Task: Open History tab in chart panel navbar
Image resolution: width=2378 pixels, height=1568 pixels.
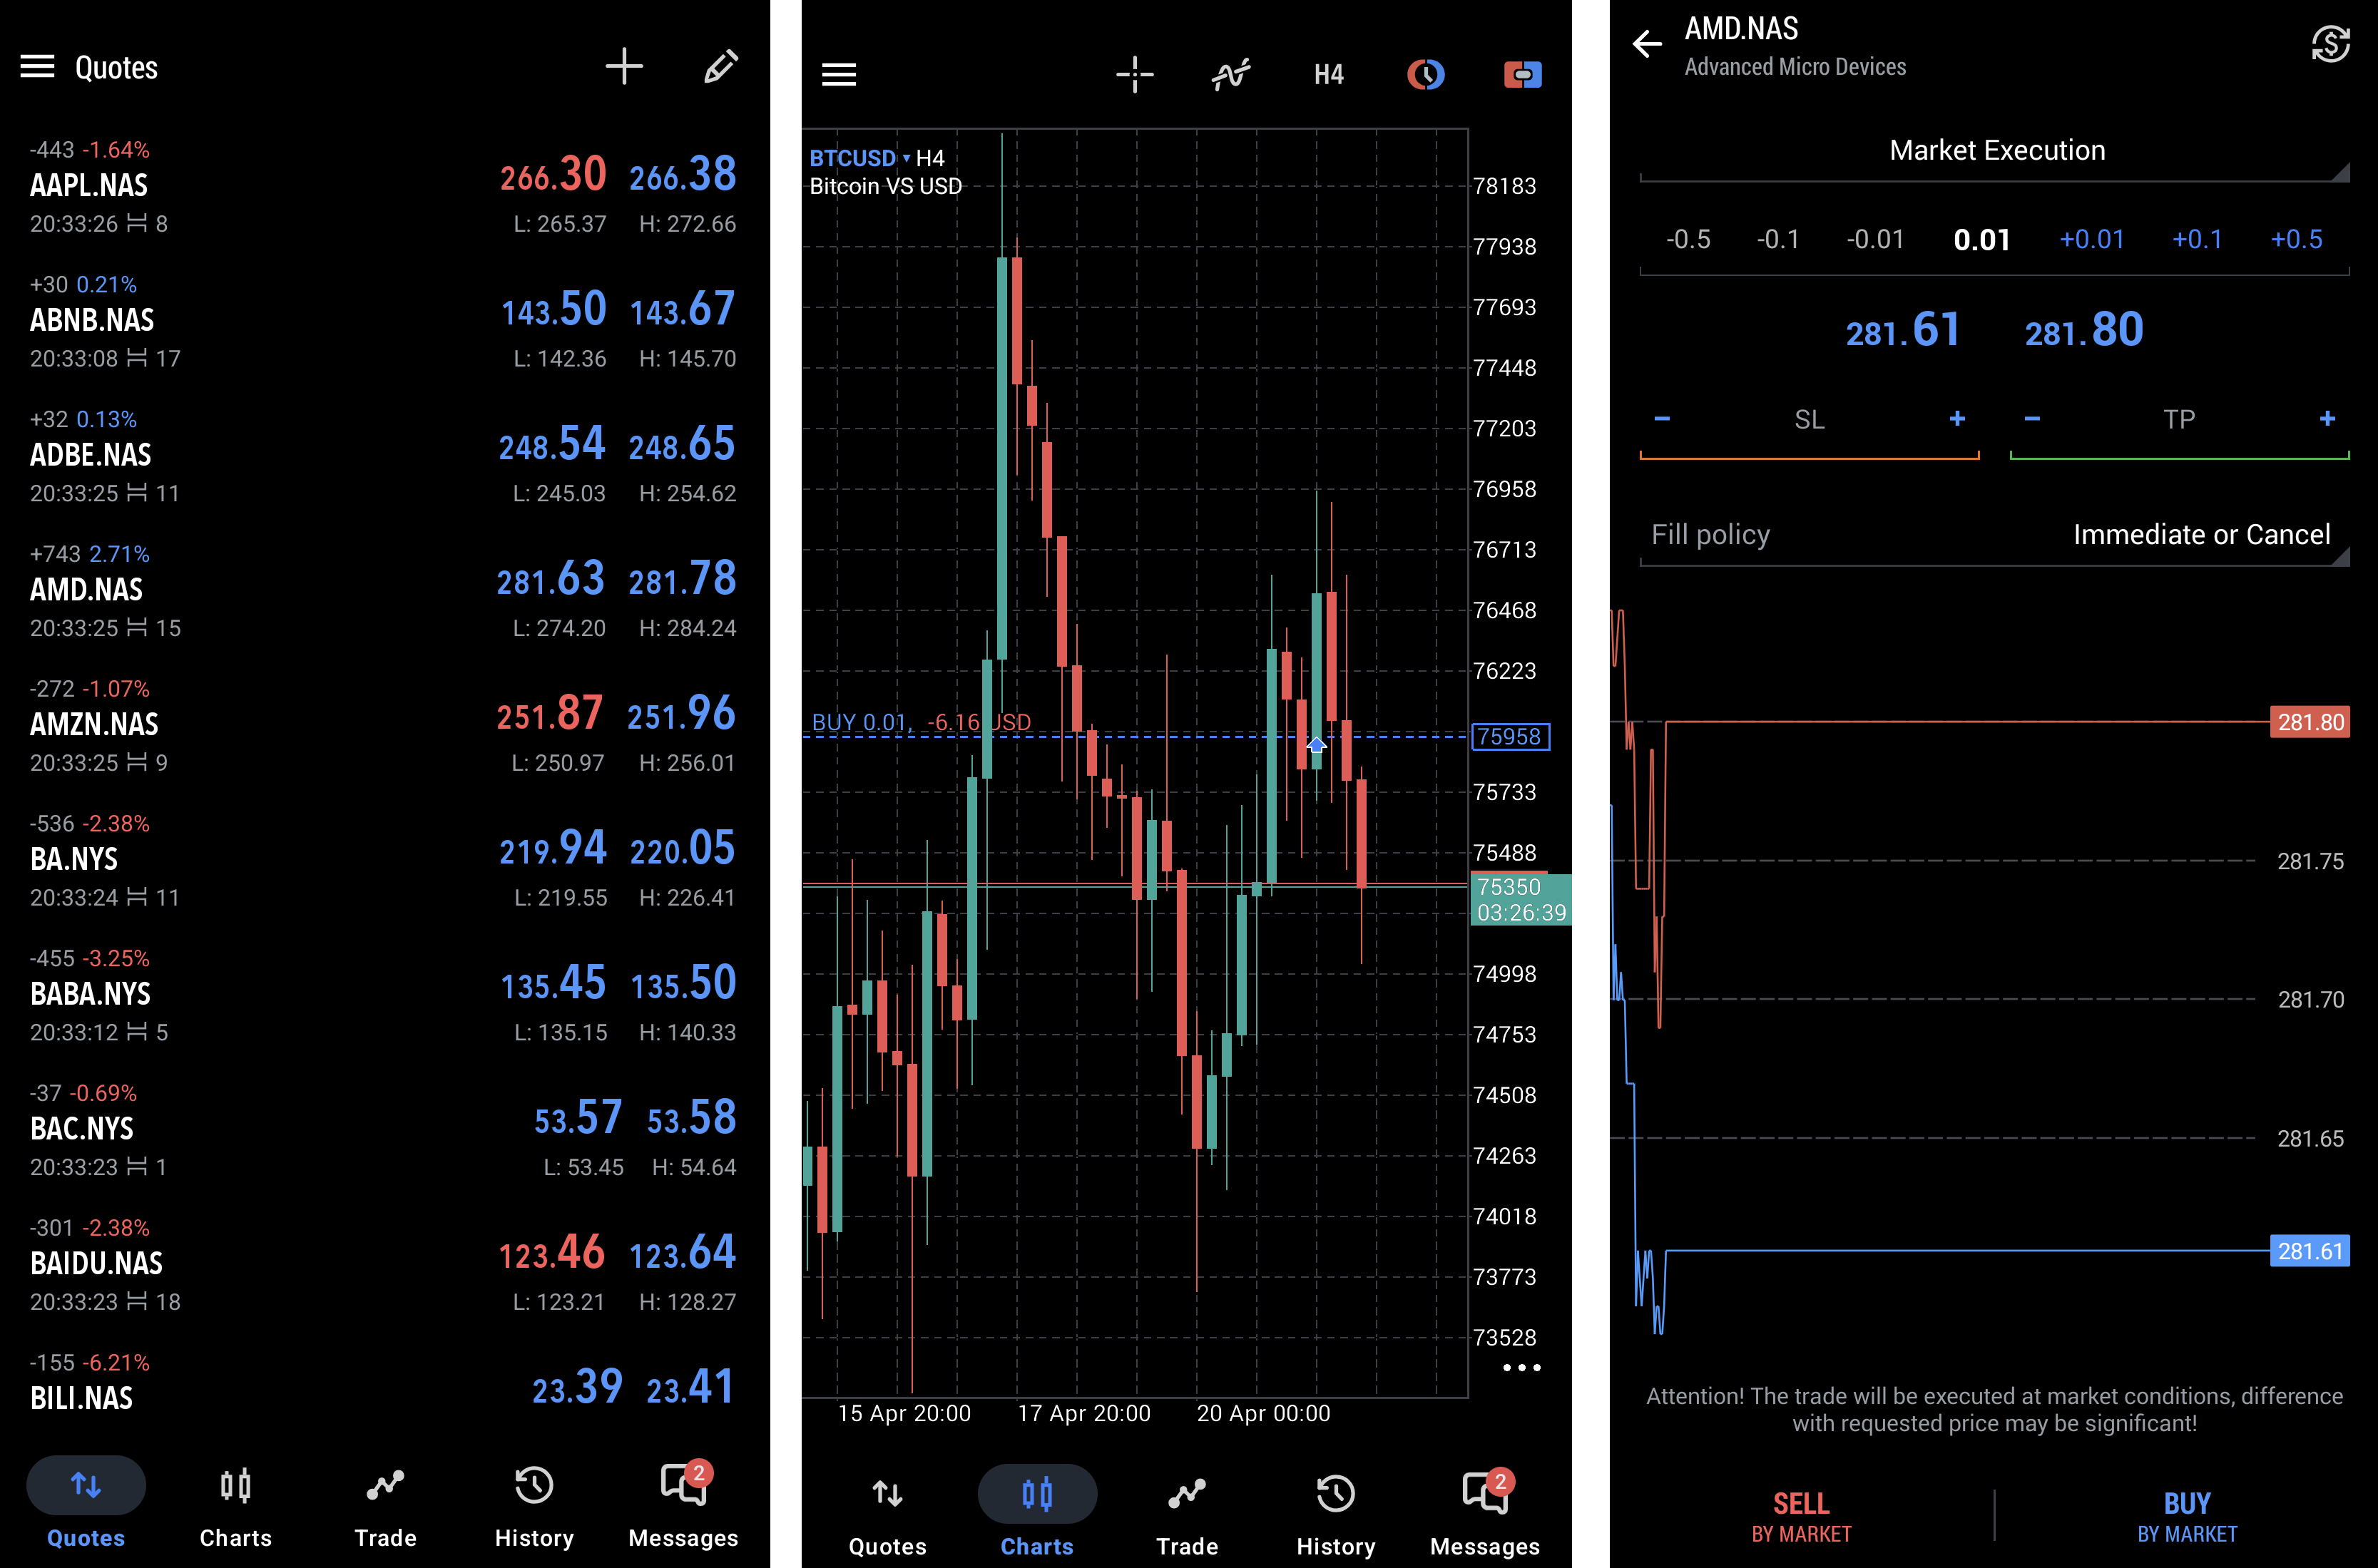Action: (1336, 1516)
